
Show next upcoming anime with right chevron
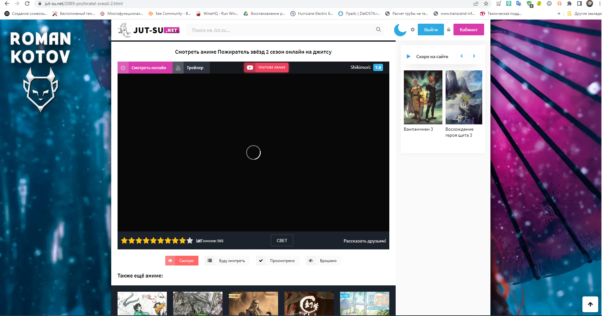click(474, 56)
